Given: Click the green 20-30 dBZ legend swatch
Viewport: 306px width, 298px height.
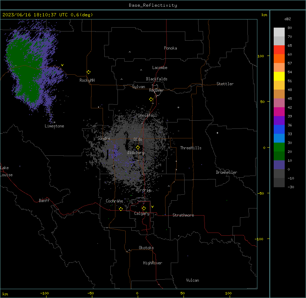Looking at the screenshot, I should coord(279,147).
